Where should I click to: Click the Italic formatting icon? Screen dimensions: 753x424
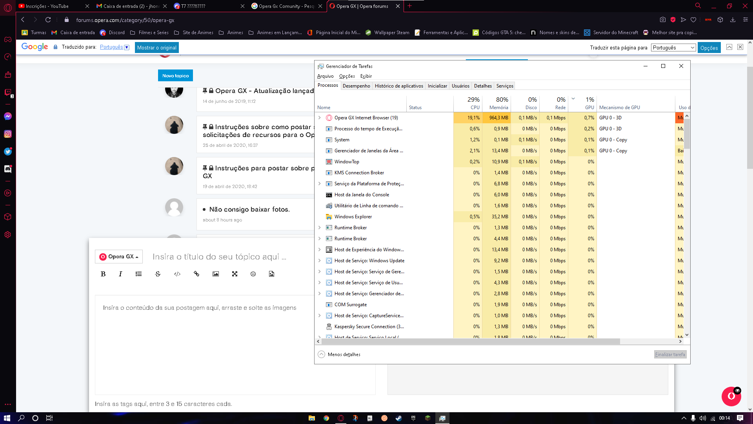[120, 274]
